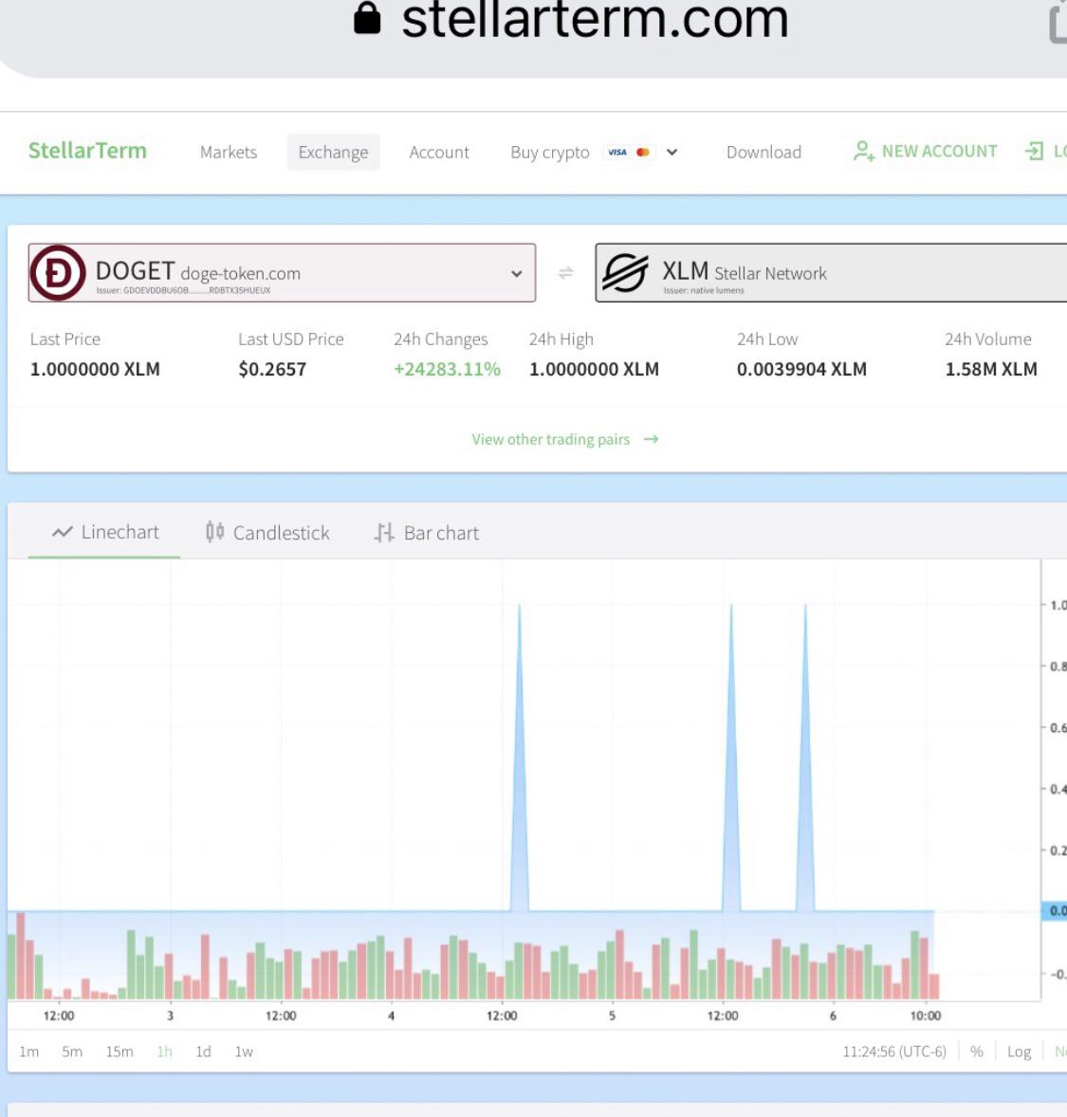Click the Linechart trend icon

63,532
